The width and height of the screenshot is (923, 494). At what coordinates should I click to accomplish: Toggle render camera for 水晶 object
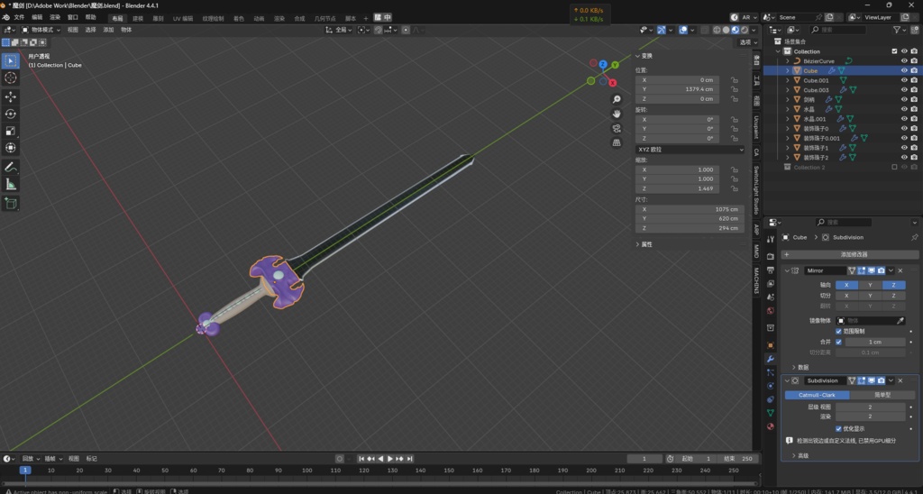tap(914, 109)
